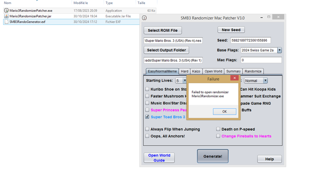This screenshot has width=328, height=175.
Task: Click the Seed number field
Action: (251, 40)
